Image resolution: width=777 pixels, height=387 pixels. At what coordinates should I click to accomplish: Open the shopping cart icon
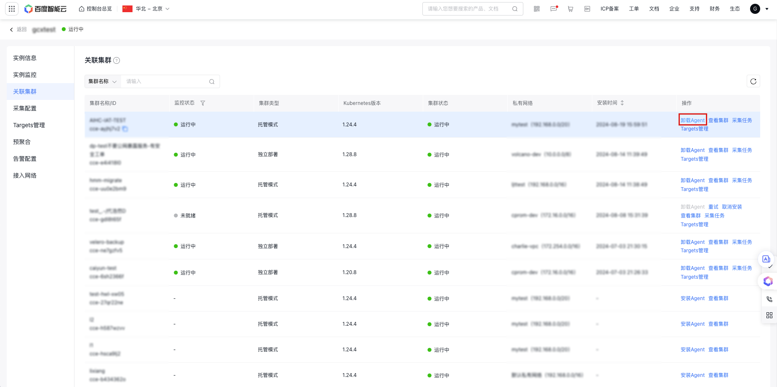570,9
